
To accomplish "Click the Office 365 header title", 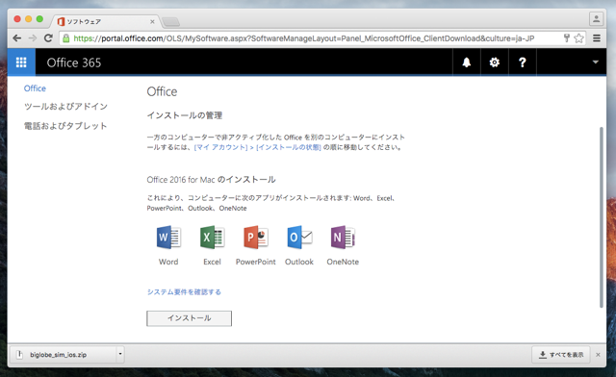I will [74, 63].
